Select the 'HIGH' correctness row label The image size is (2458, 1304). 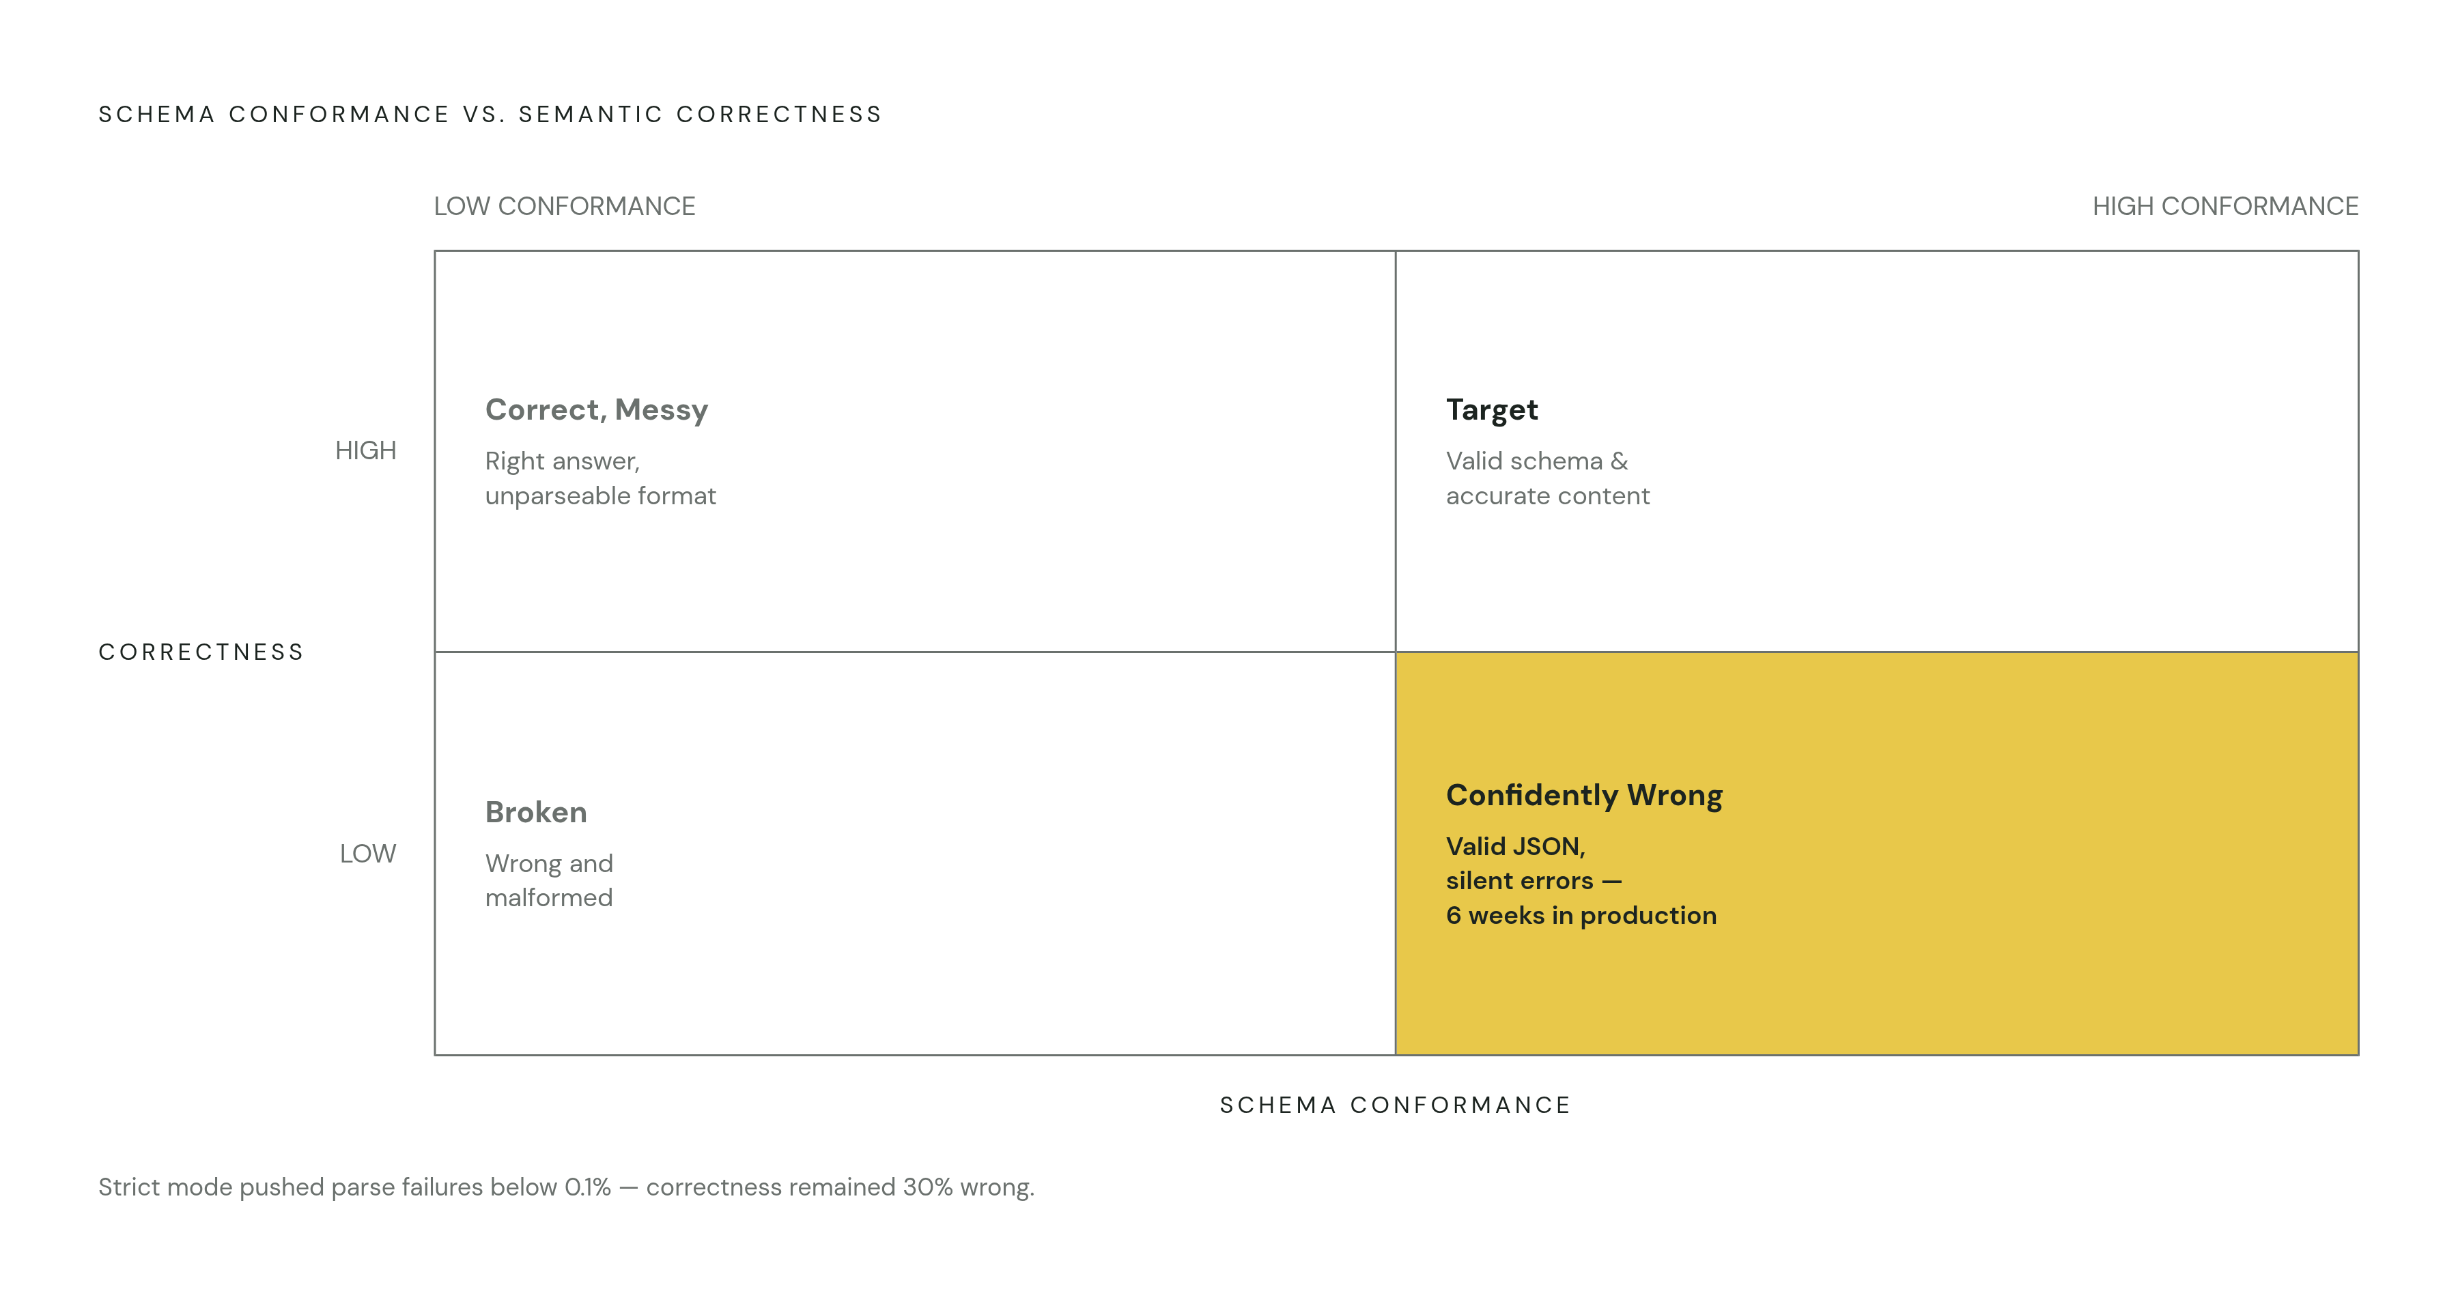tap(365, 450)
